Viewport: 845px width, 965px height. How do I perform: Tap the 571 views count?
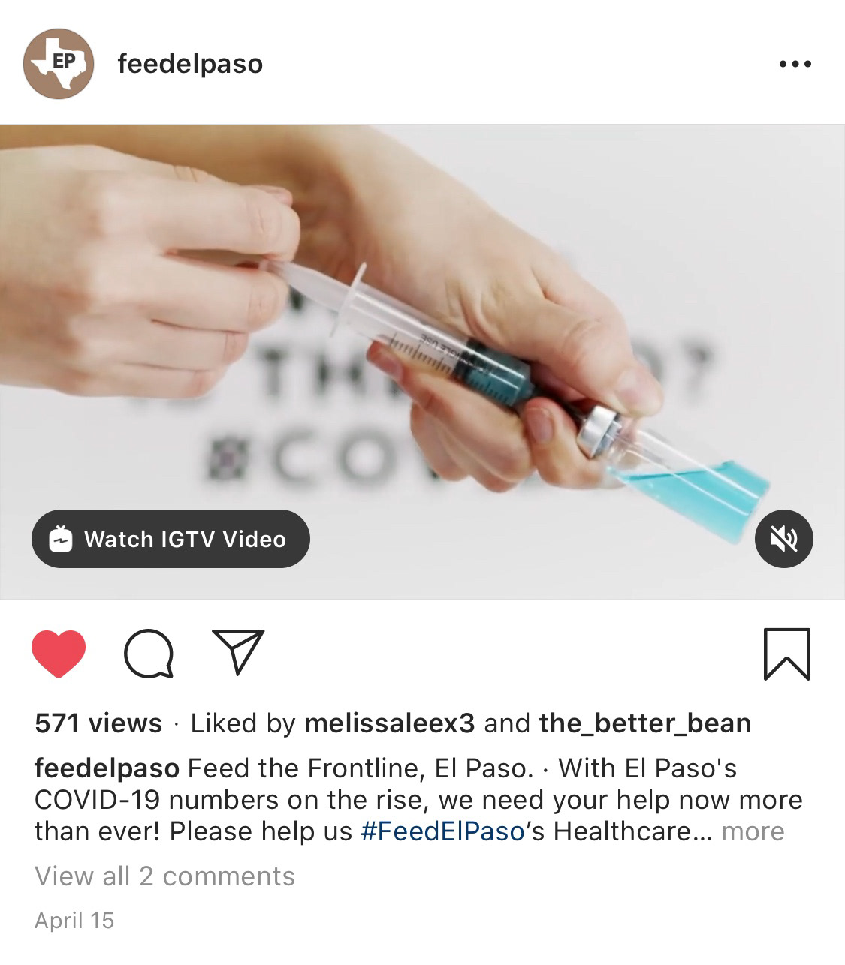point(98,723)
